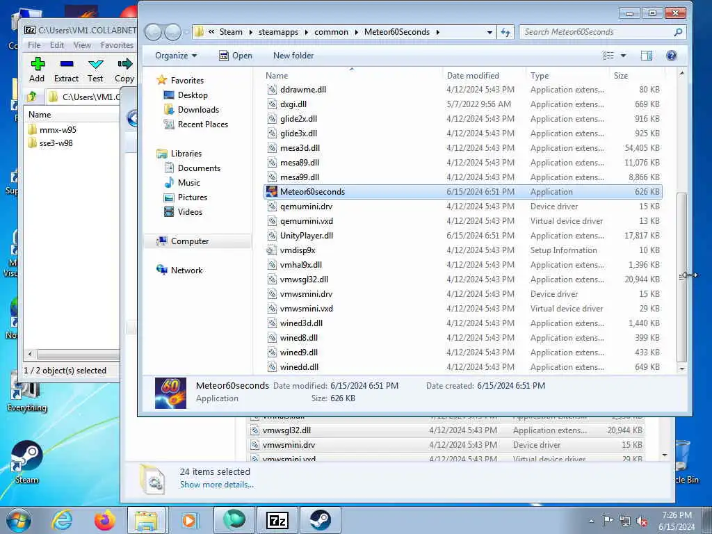
Task: Click the Test icon in 7-Zip
Action: 95,63
